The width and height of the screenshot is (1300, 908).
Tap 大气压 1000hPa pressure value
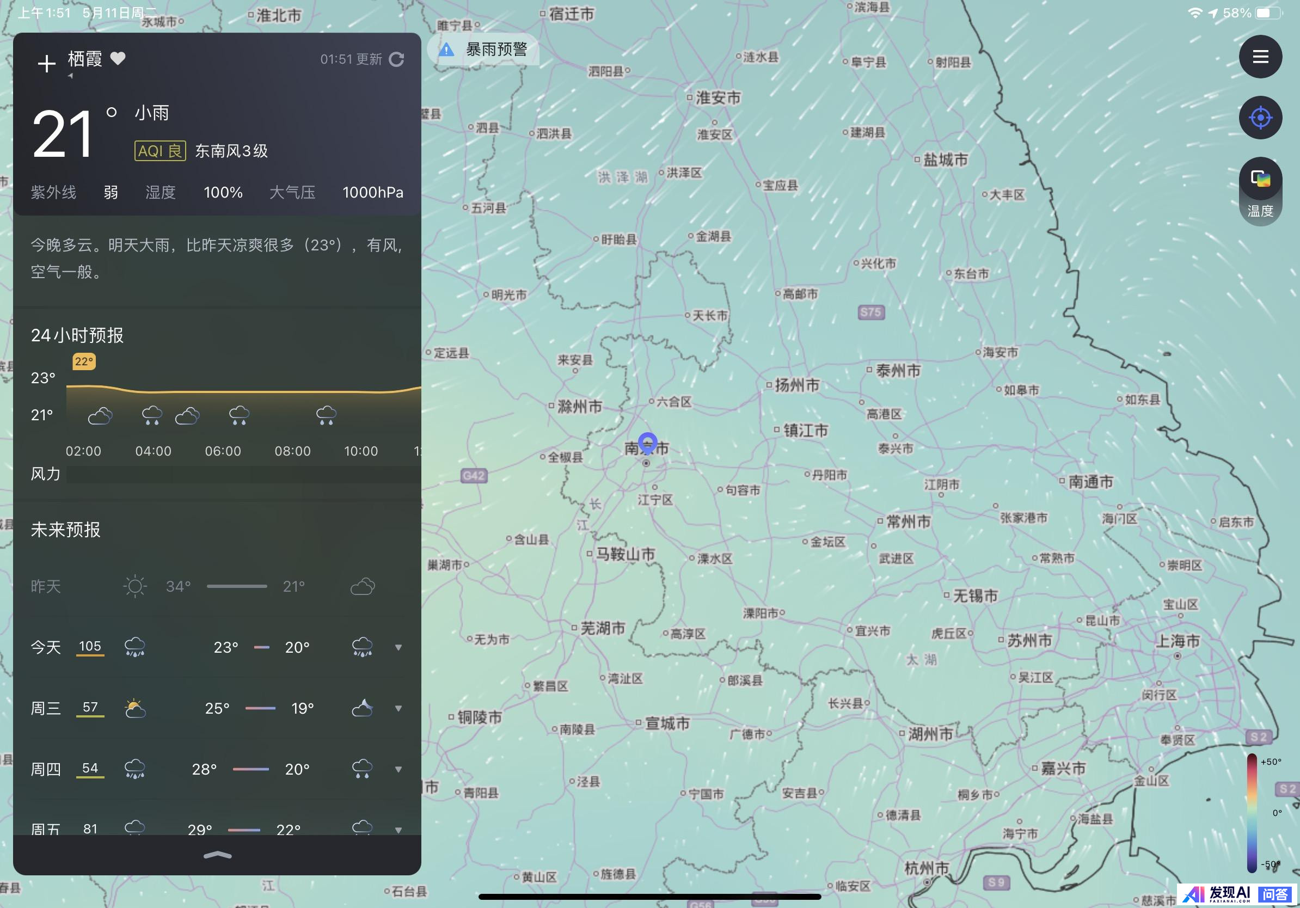[x=336, y=193]
